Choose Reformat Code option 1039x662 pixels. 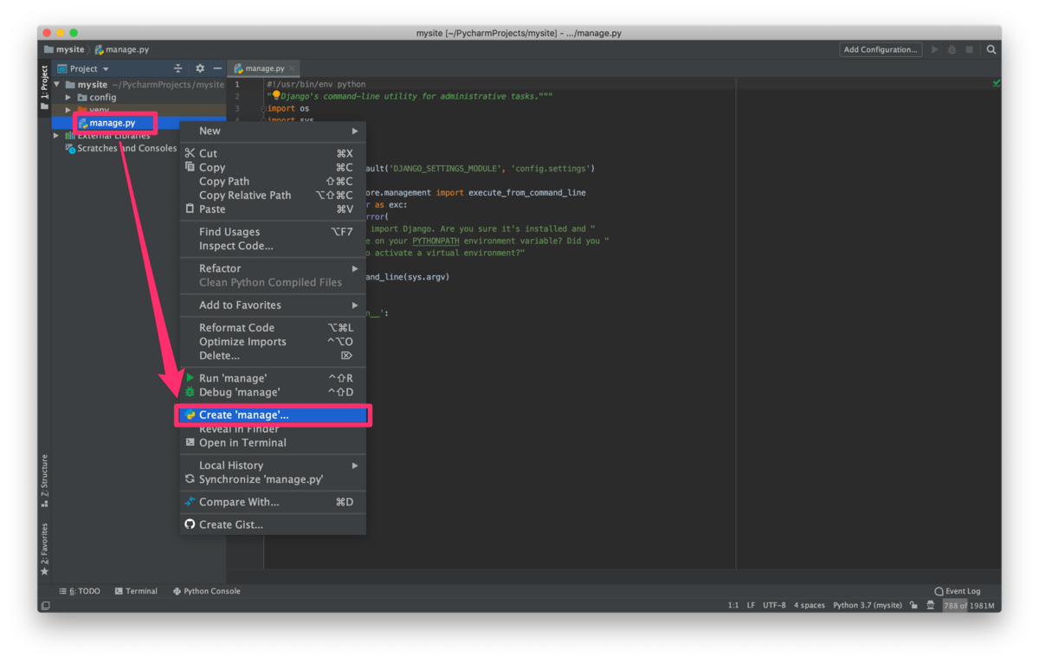(x=273, y=327)
